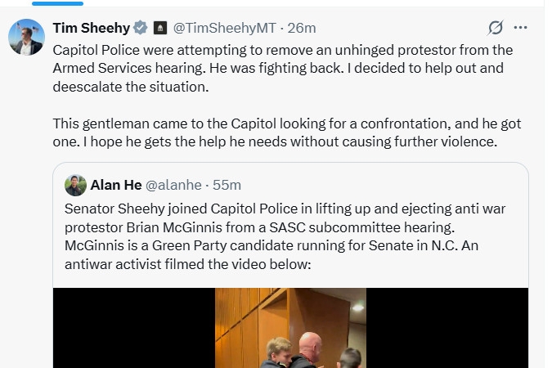Click the blue verified badge
This screenshot has width=552, height=368.
click(x=141, y=28)
